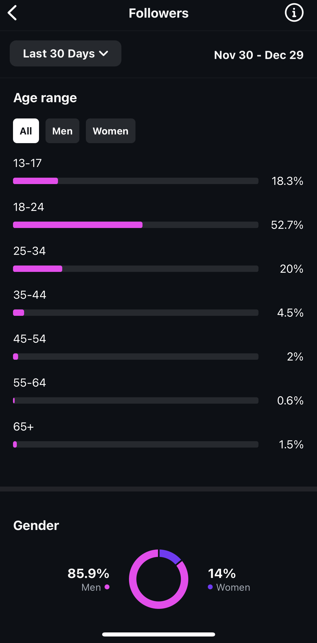Open the info icon in header

pyautogui.click(x=294, y=12)
